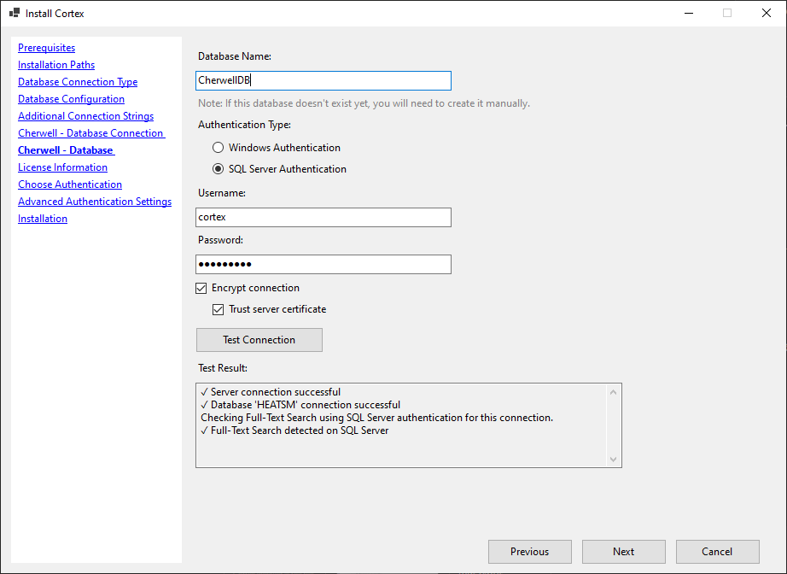
Task: Open Advanced Authentication Settings
Action: pyautogui.click(x=94, y=201)
